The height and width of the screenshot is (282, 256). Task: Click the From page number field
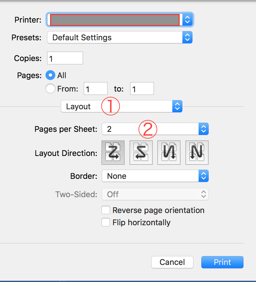(x=96, y=89)
